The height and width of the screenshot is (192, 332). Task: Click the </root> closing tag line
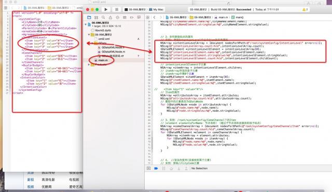pos(18,93)
